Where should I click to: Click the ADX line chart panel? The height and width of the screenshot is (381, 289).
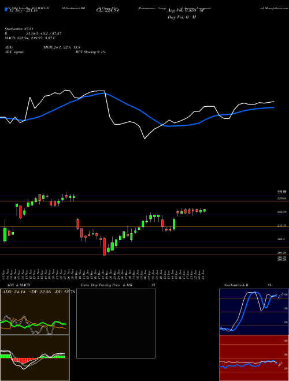tap(35, 312)
